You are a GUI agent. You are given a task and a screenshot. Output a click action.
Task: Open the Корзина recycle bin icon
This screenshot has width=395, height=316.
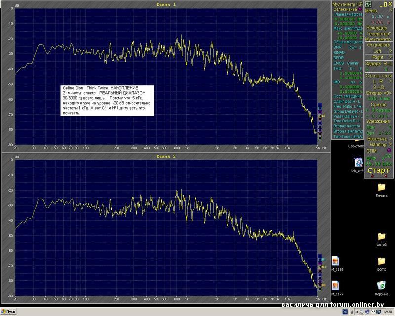[x=381, y=286]
